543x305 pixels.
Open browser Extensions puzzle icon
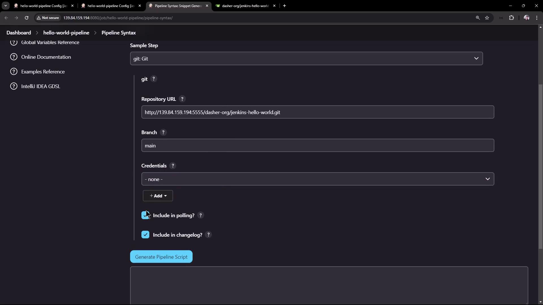coord(511,18)
